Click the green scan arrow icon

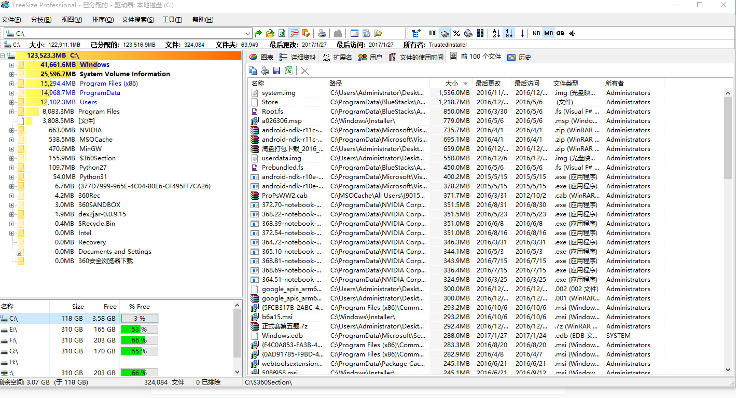(258, 33)
